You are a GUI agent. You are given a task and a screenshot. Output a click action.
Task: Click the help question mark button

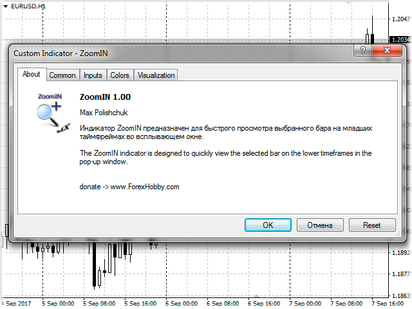364,51
